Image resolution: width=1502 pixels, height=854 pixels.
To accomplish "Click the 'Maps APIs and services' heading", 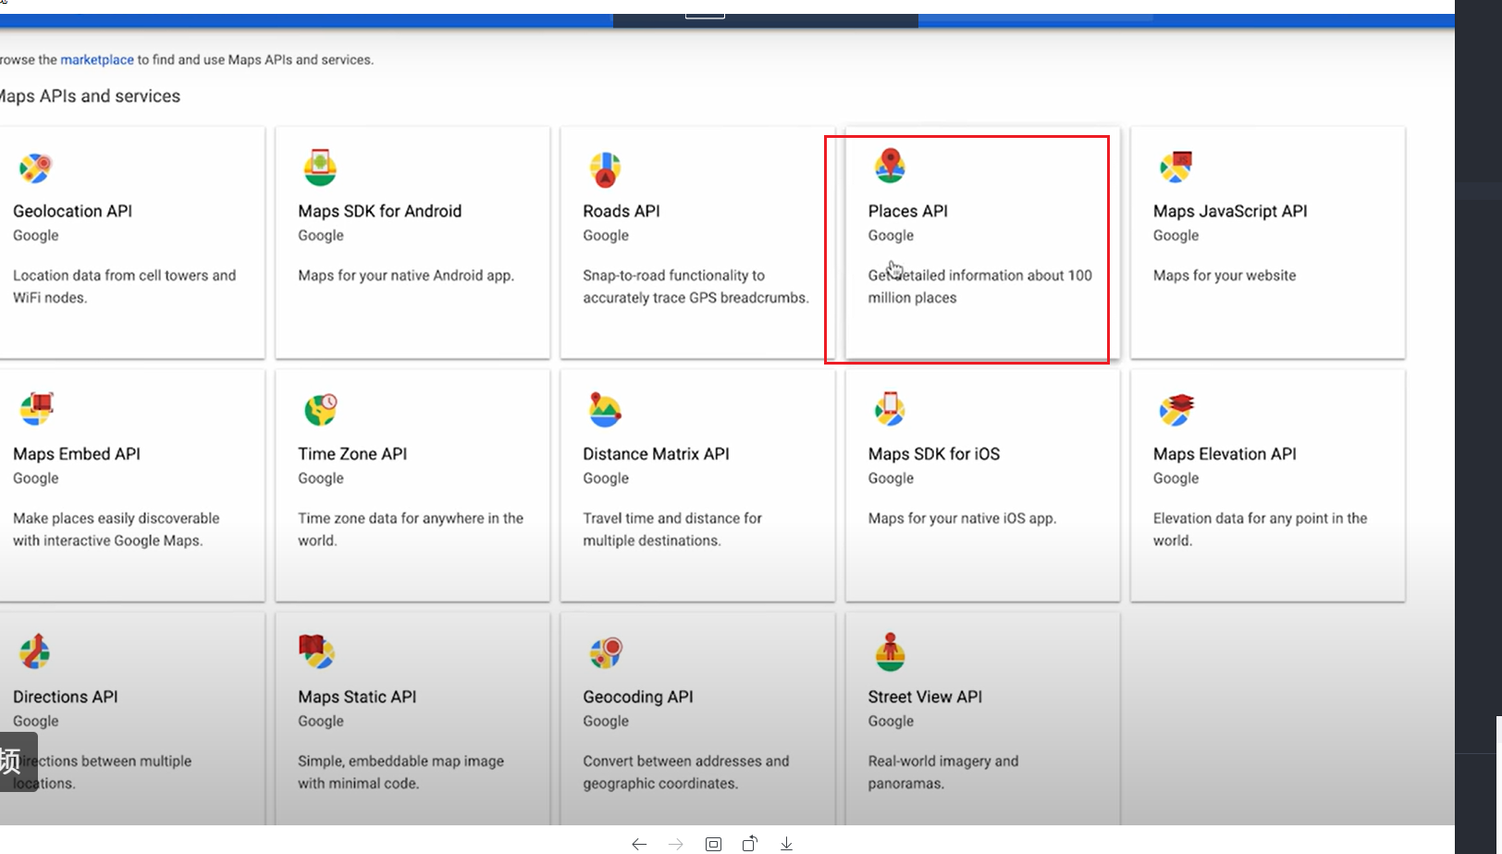I will [90, 96].
